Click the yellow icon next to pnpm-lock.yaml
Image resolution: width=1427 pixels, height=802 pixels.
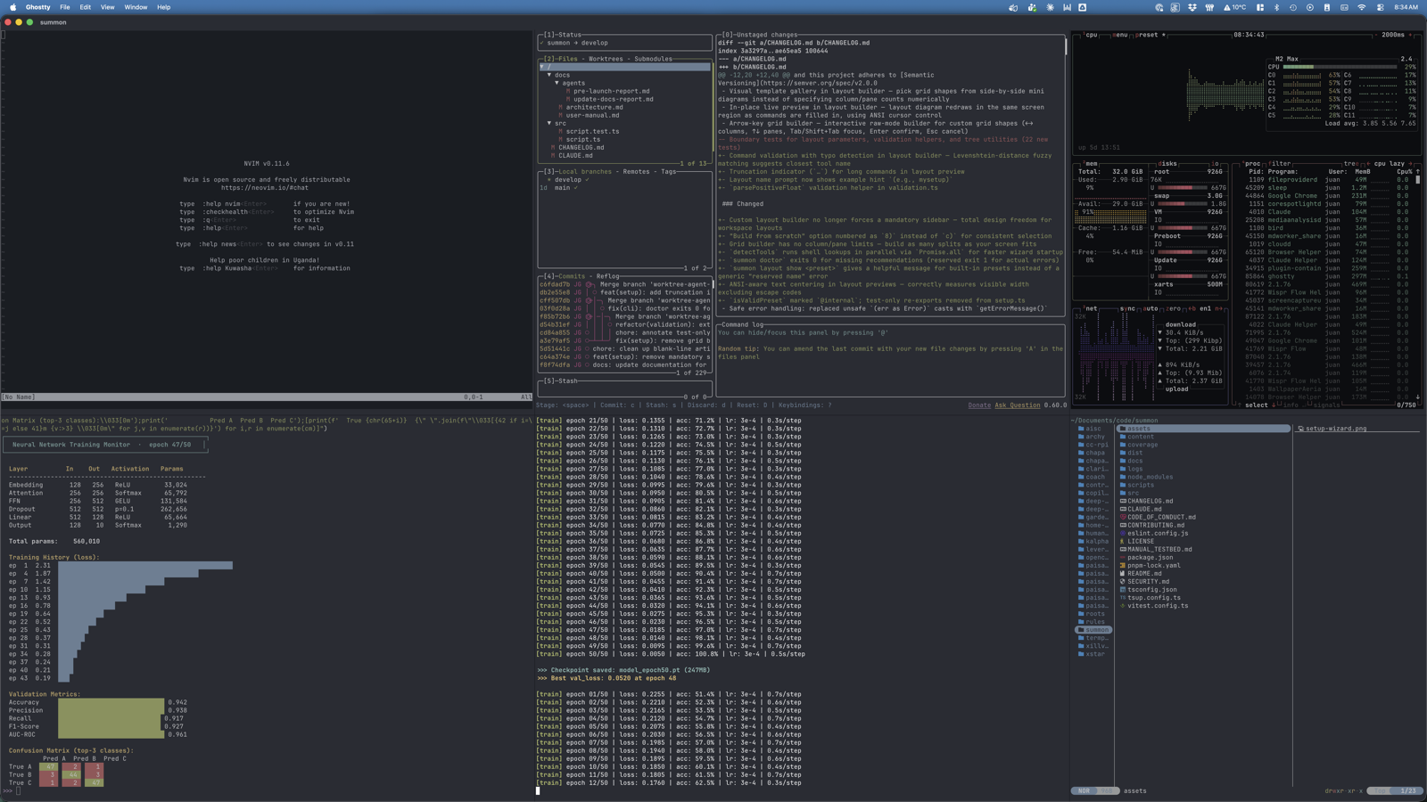click(x=1122, y=566)
